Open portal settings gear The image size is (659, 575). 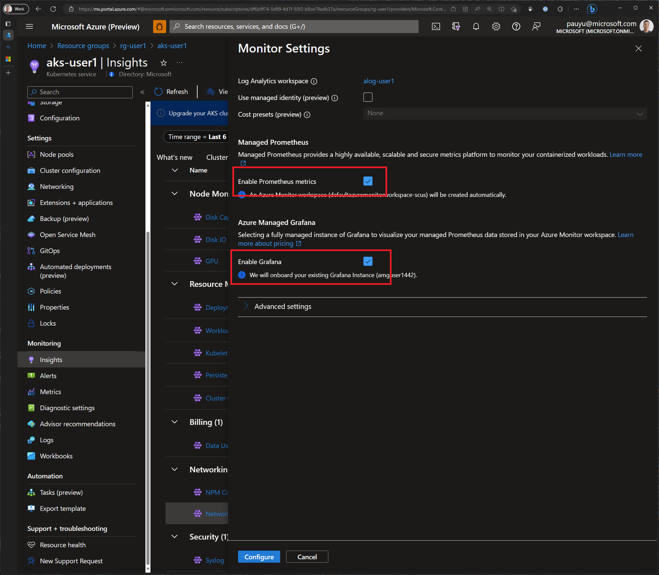tap(496, 26)
